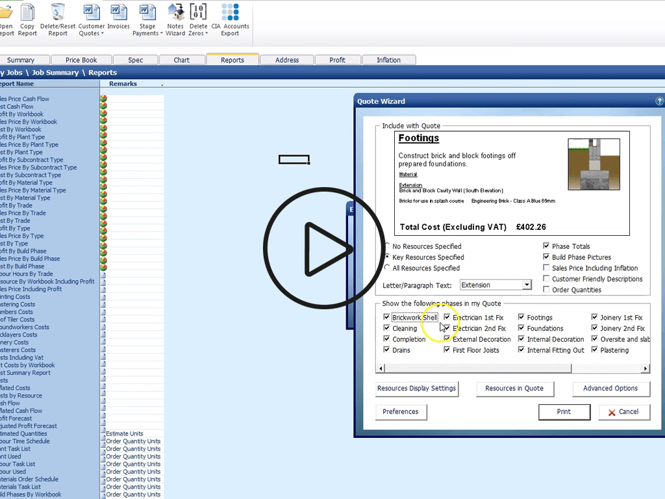
Task: Click the document icon beside Roof Tiler Costs
Action: point(103,320)
